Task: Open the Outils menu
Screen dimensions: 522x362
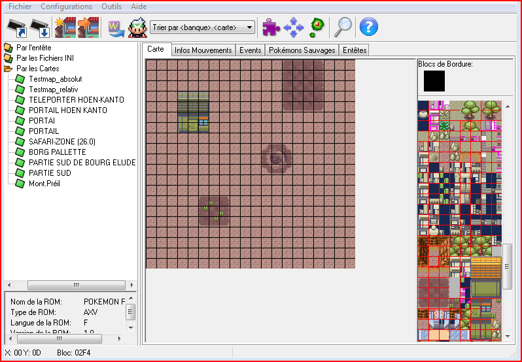Action: pyautogui.click(x=111, y=7)
